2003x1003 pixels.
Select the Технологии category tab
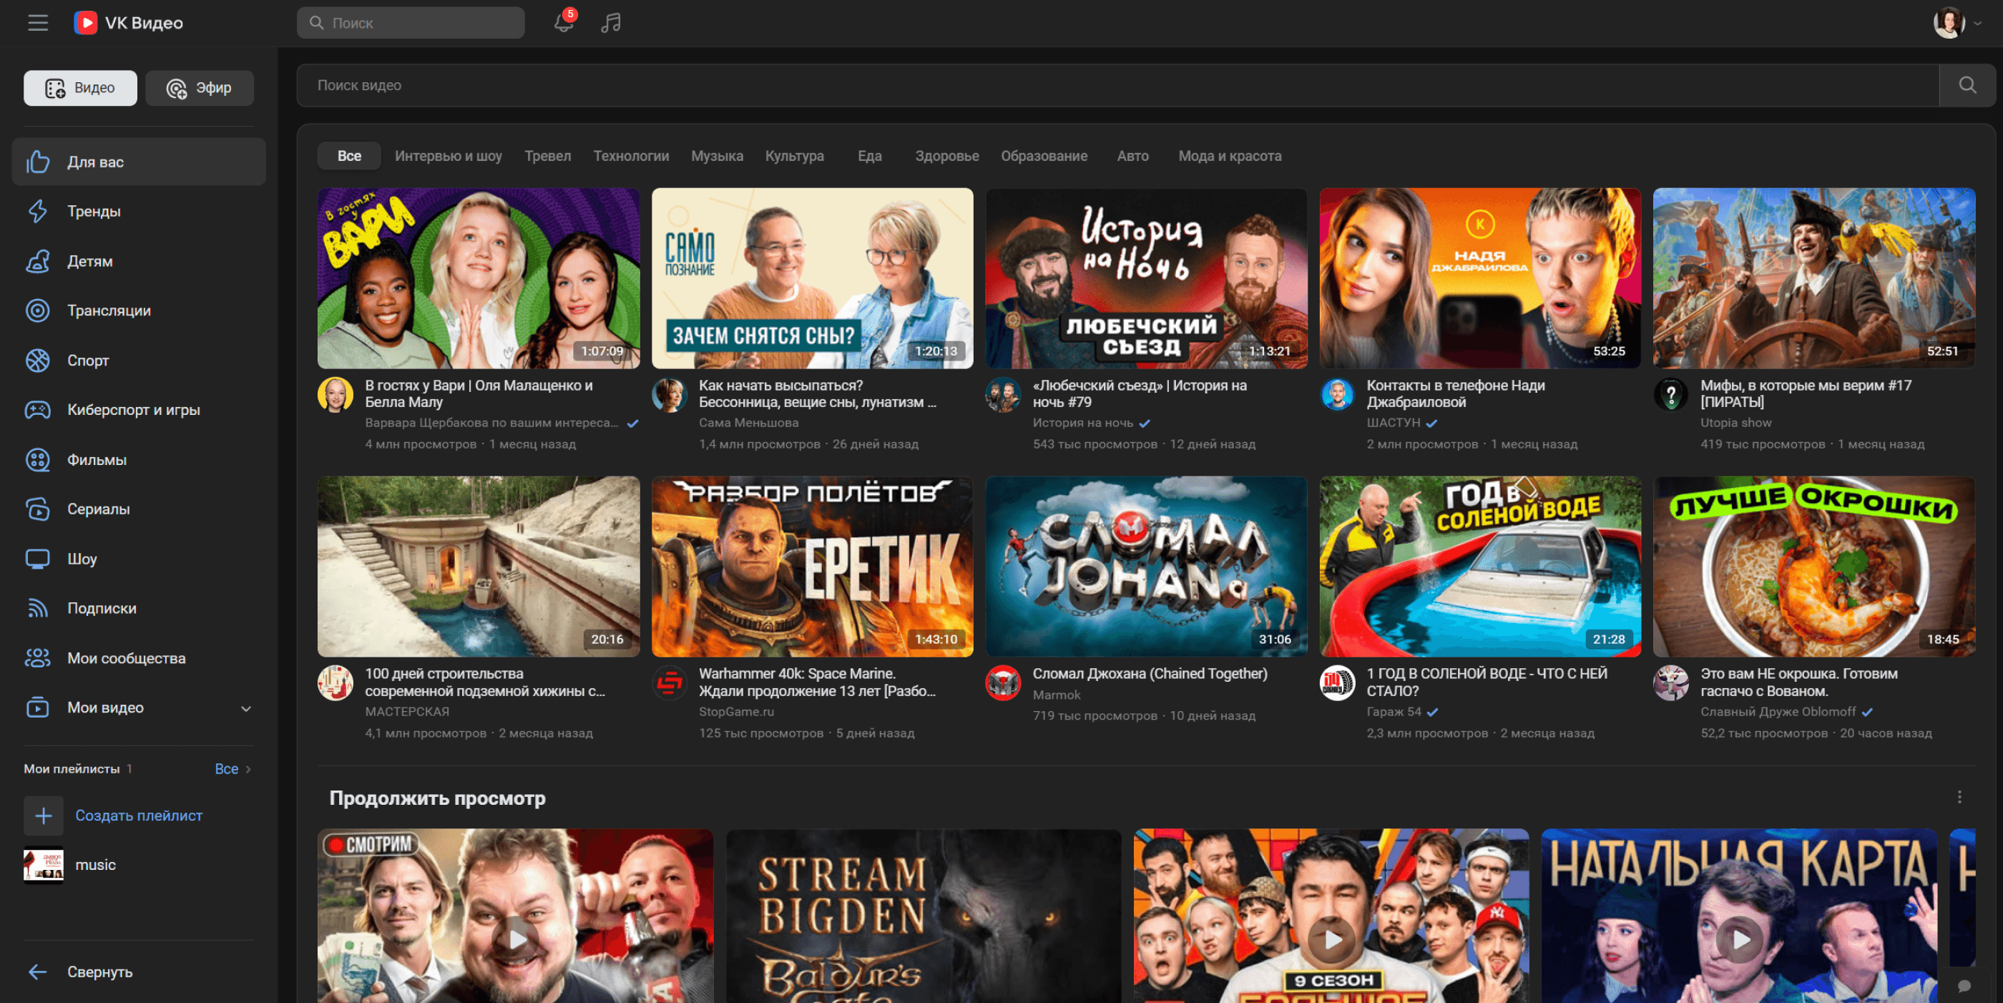pos(631,155)
